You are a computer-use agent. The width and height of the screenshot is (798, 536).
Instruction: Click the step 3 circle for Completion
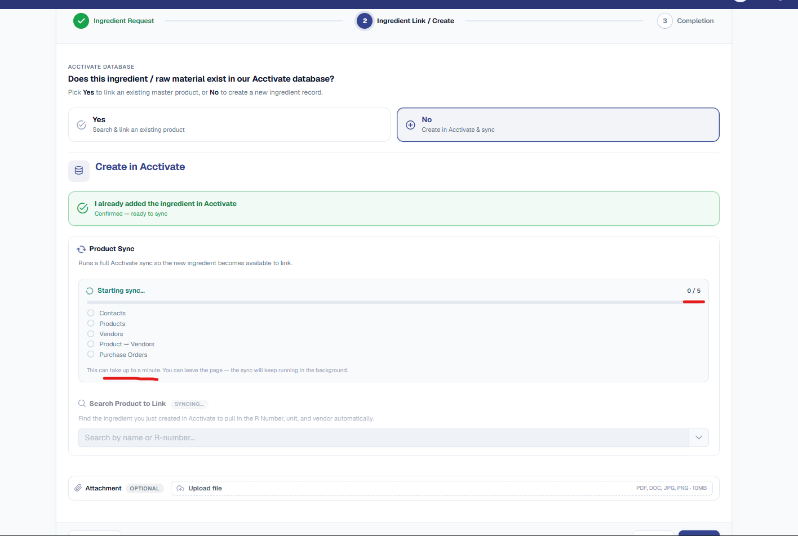pyautogui.click(x=665, y=21)
